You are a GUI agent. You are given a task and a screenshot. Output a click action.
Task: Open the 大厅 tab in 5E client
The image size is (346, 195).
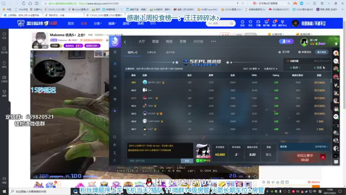click(x=142, y=42)
